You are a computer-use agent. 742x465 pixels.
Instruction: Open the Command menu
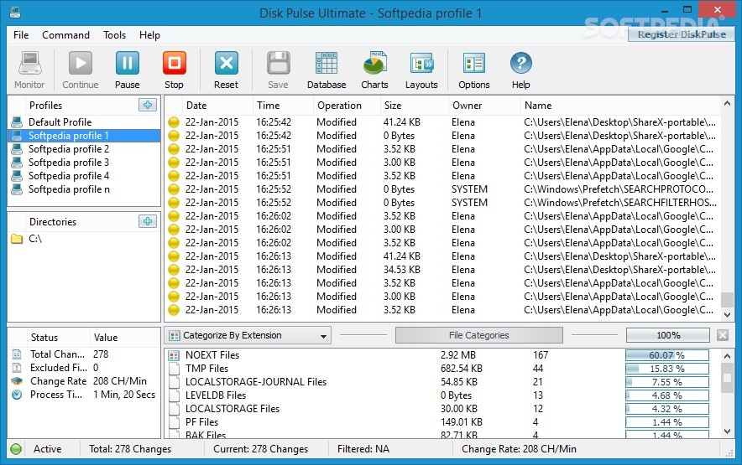65,35
